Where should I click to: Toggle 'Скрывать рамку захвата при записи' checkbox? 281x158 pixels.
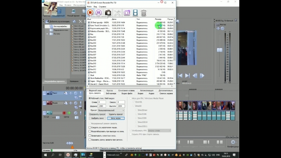(90, 139)
